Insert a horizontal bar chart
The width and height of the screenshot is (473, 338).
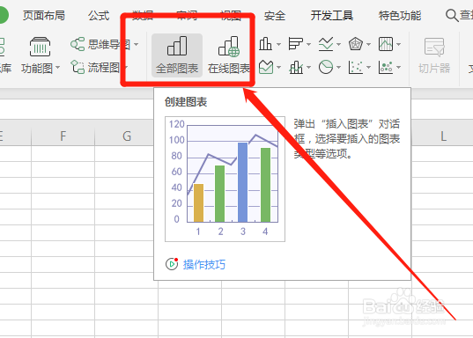pos(295,44)
